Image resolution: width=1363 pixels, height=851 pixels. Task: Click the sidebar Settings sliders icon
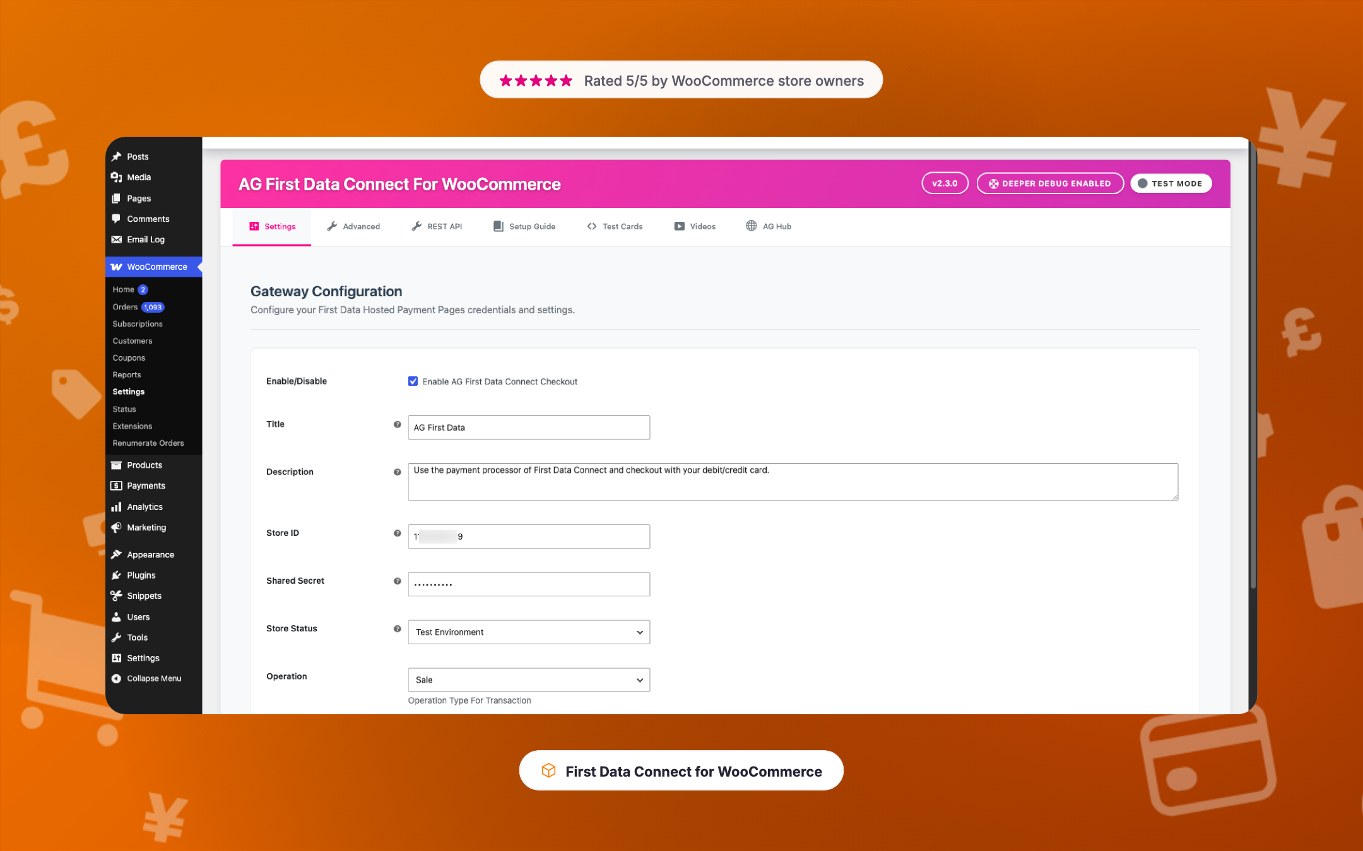[x=116, y=658]
